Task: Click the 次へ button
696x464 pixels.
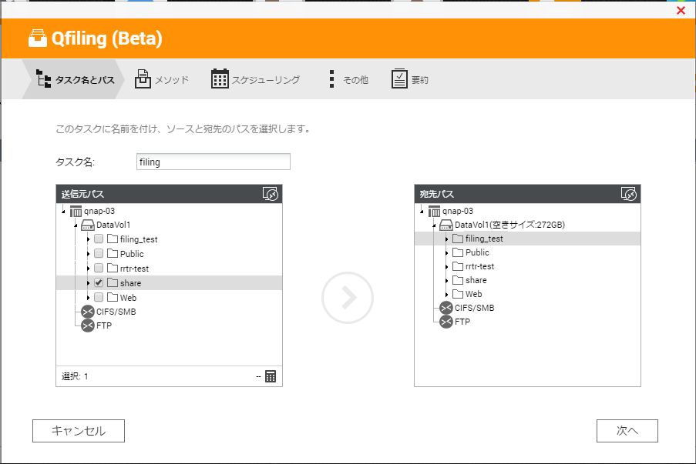Action: click(627, 431)
